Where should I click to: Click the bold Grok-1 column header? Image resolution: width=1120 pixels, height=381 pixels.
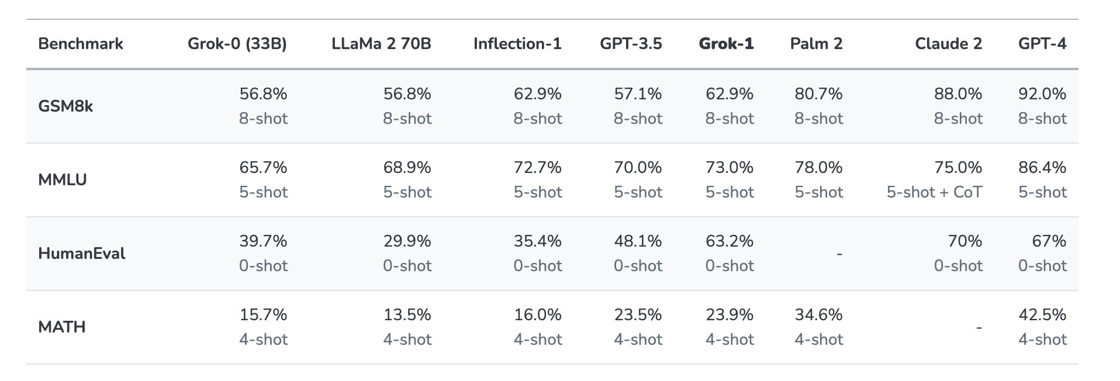(726, 44)
